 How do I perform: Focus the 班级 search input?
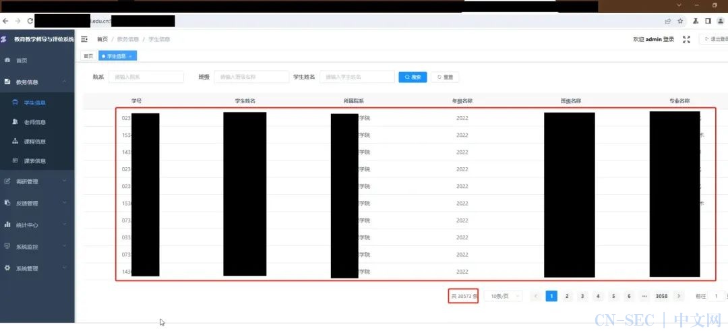pos(251,77)
